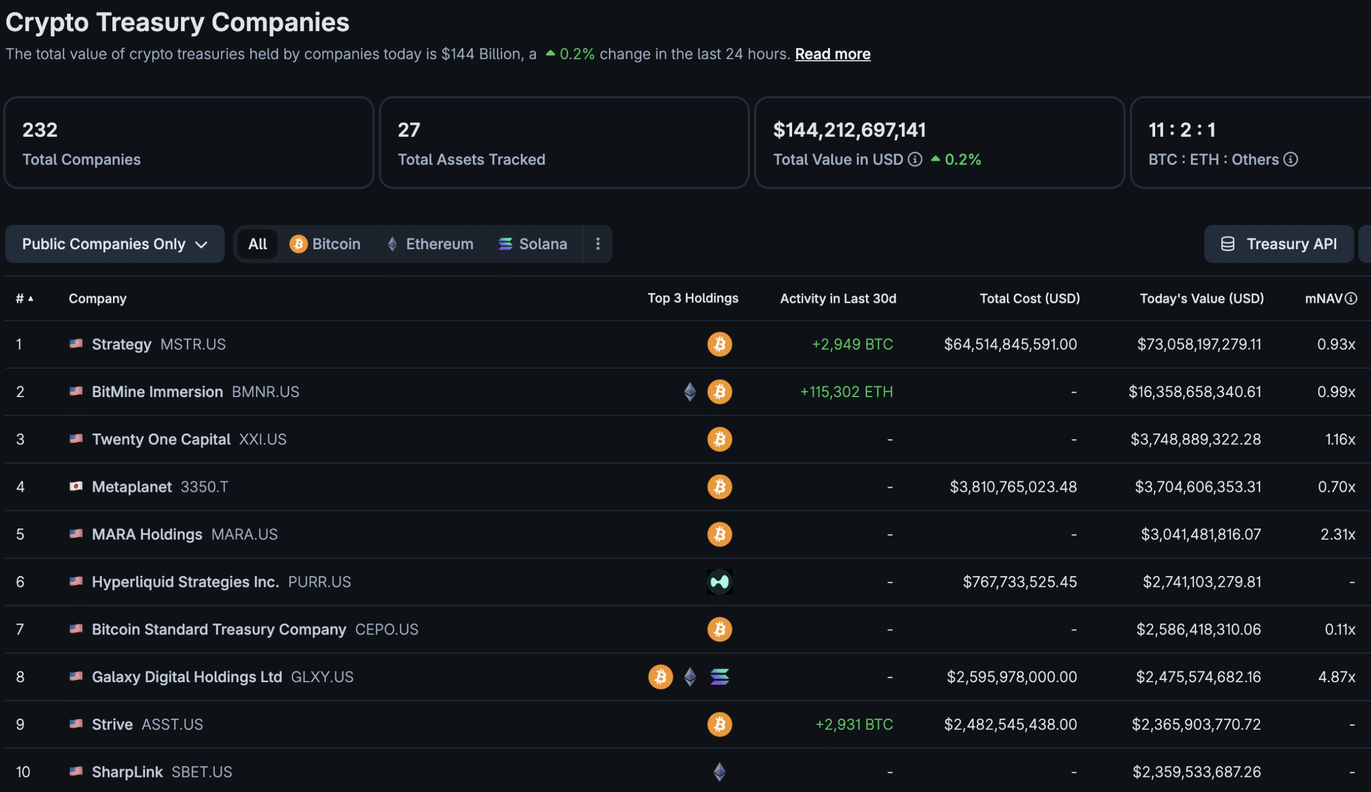Open the Hyperliquid Strategies Inc. company link

pyautogui.click(x=185, y=581)
